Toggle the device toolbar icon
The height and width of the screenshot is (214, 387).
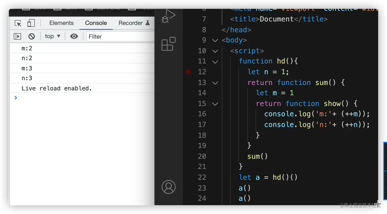coord(31,23)
